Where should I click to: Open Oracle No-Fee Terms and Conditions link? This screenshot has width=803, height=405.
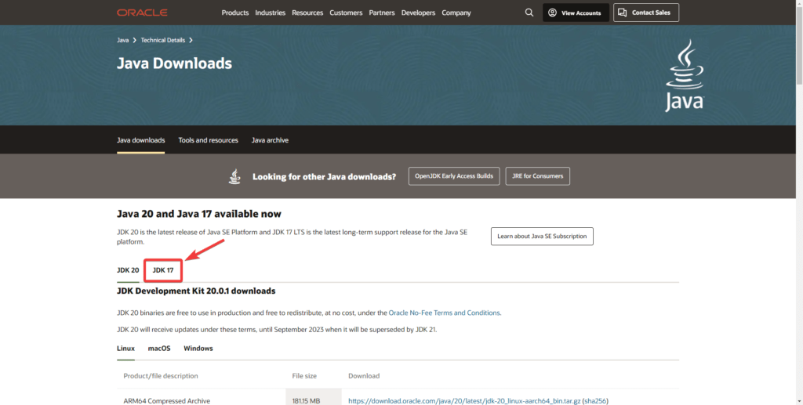[x=444, y=313]
